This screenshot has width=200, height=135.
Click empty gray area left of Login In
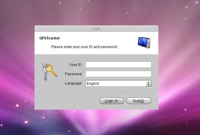coord(68,101)
